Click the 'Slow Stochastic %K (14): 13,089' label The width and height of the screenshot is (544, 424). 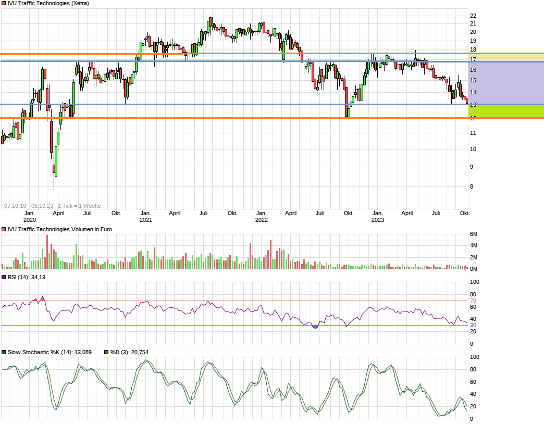[50, 352]
